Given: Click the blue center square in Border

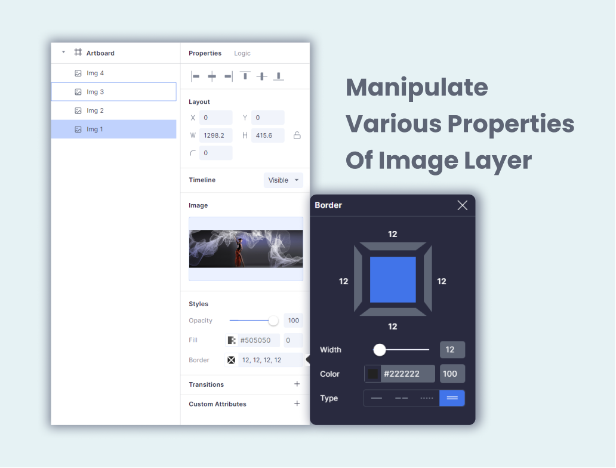Looking at the screenshot, I should pyautogui.click(x=393, y=279).
